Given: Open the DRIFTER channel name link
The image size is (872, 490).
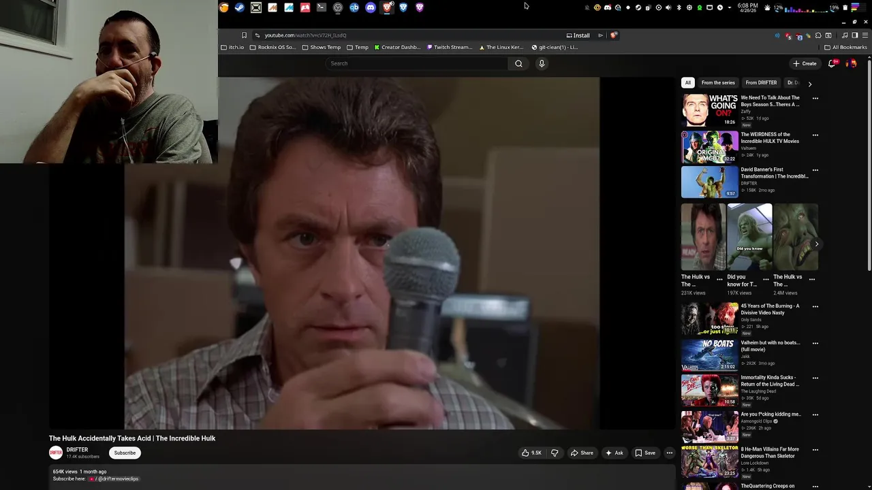Looking at the screenshot, I should pos(77,450).
